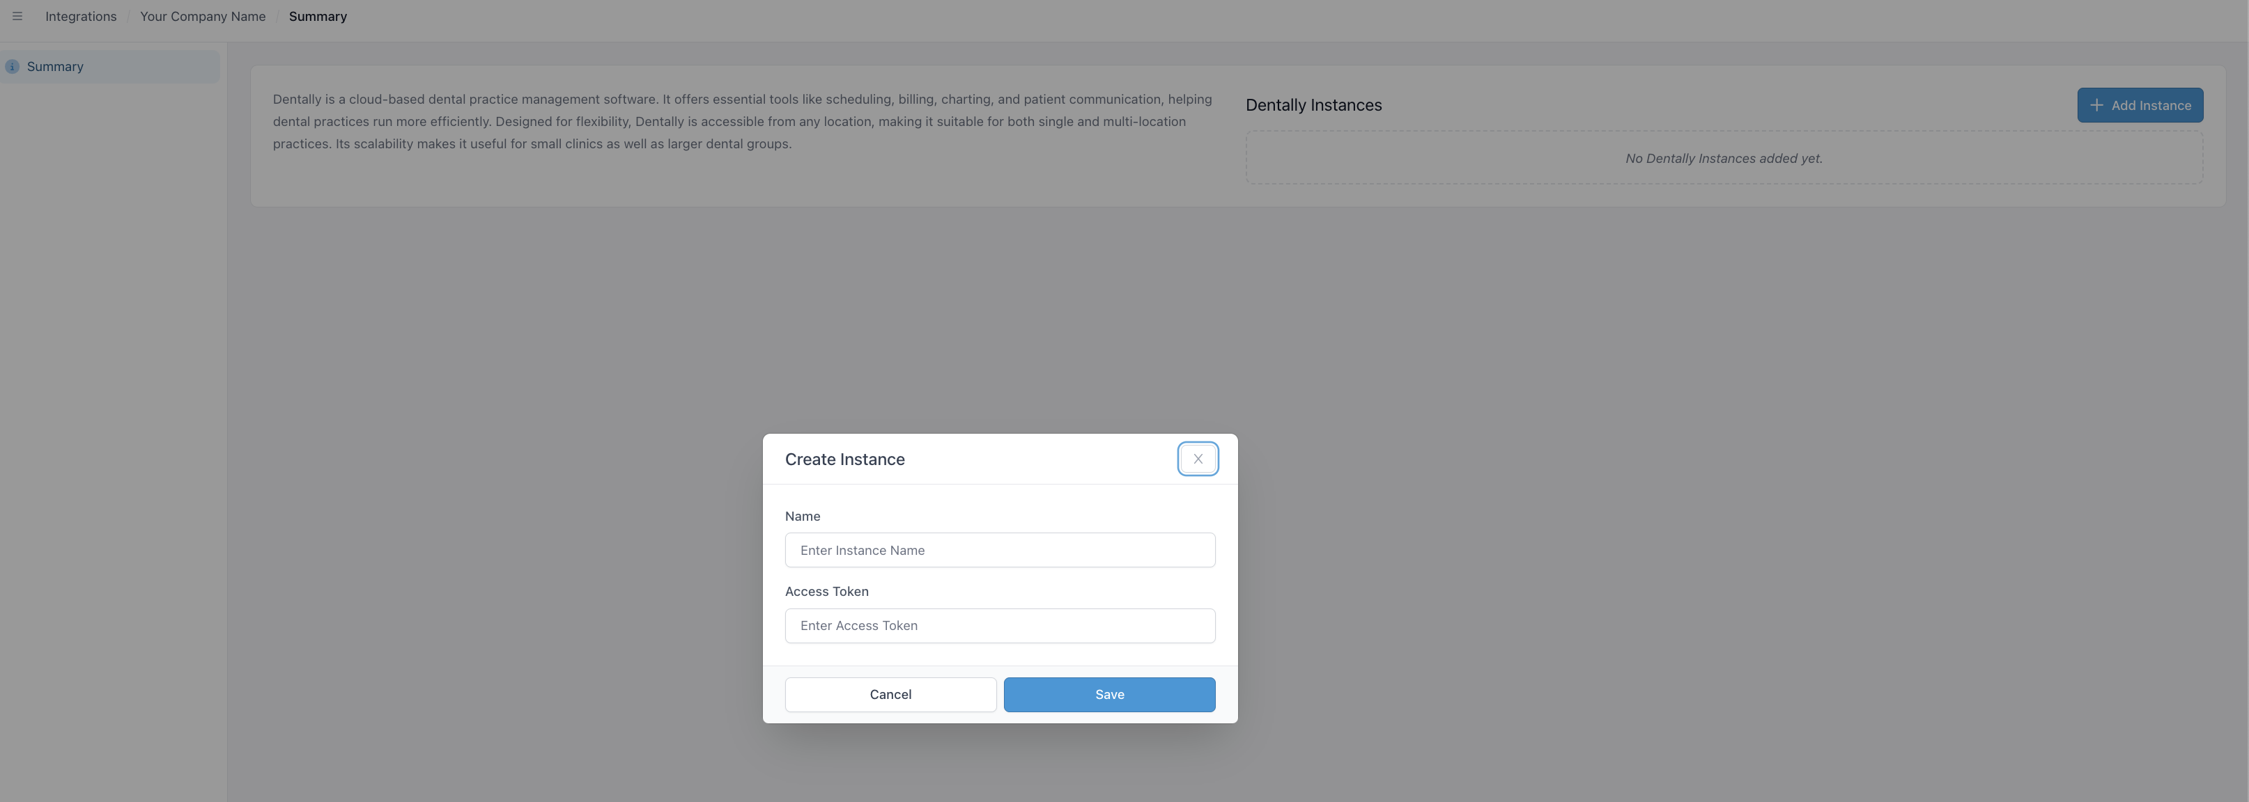
Task: Click the plus icon on Add Instance
Action: coord(2097,104)
